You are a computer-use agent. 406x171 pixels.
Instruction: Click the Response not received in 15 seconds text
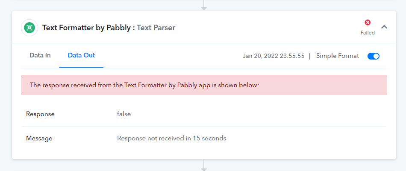point(172,138)
